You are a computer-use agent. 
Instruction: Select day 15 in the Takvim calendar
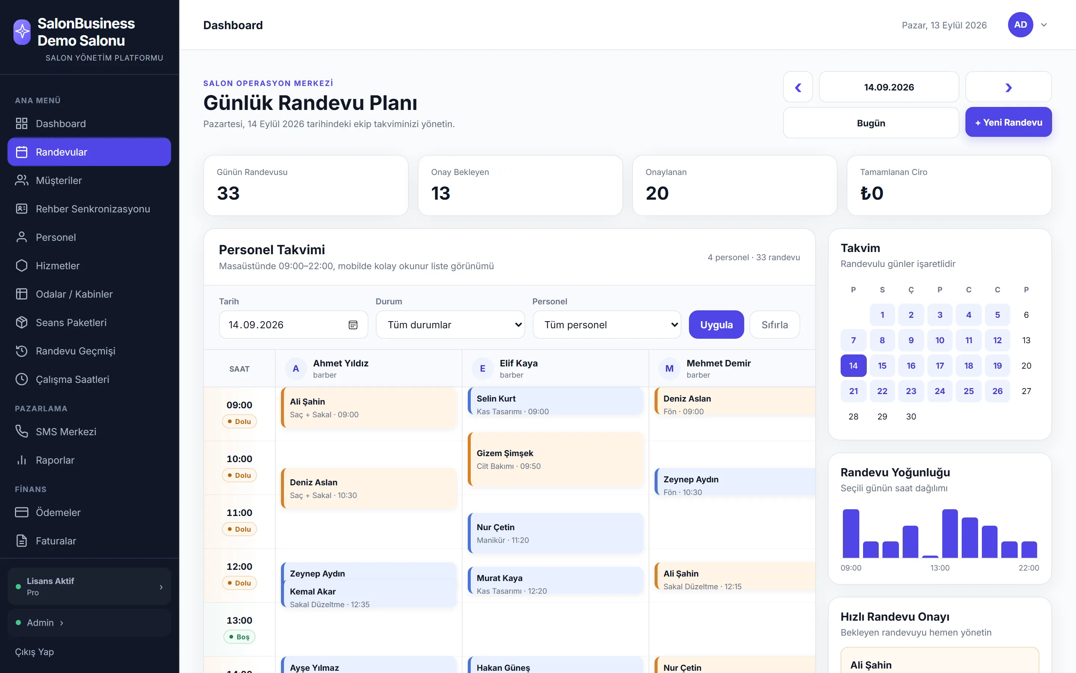pyautogui.click(x=882, y=366)
